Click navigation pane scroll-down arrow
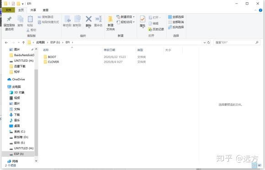This screenshot has width=265, height=170. 36,161
